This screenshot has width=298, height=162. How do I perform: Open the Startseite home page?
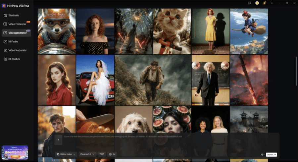click(13, 16)
